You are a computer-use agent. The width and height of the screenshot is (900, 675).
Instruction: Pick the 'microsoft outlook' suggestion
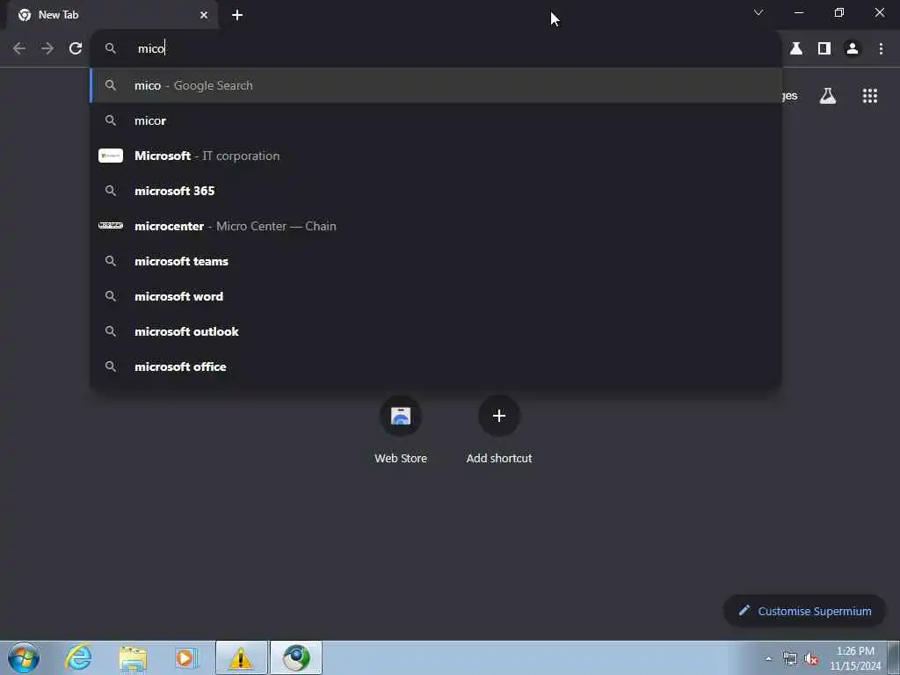(436, 331)
